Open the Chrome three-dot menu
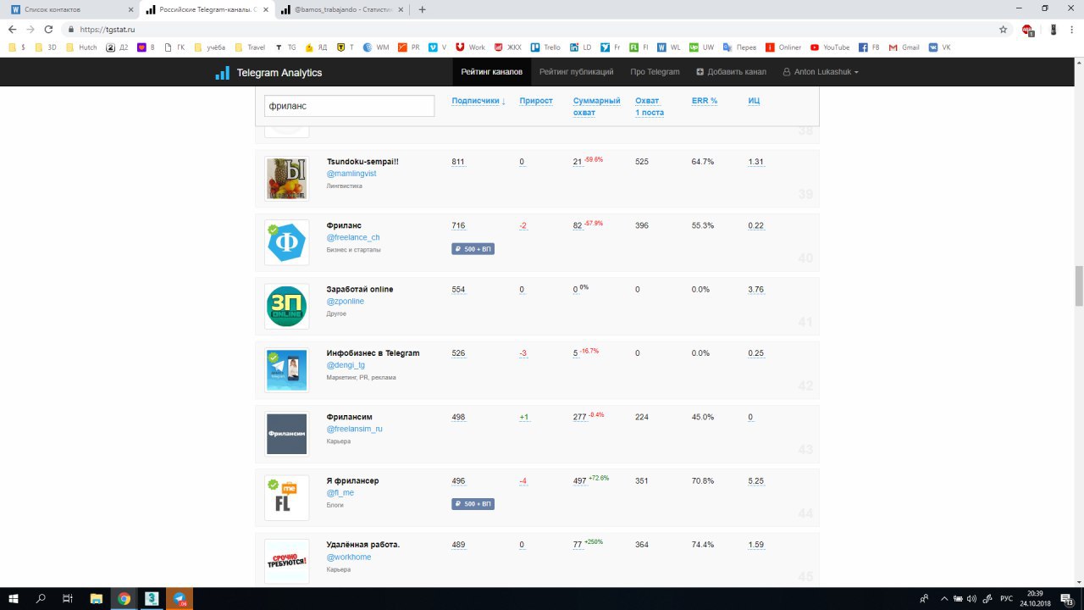Viewport: 1084px width, 610px height. tap(1072, 29)
